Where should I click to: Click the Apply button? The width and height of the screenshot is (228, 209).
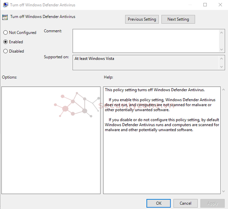[x=213, y=203]
